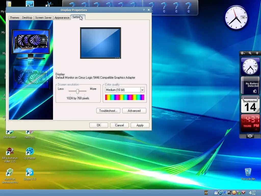This screenshot has width=261, height=196.
Task: Select the Alfa Autorun Killer 2.0 icon
Action: click(10, 155)
